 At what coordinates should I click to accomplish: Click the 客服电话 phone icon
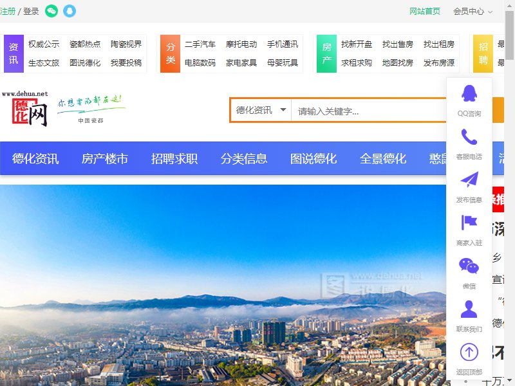(469, 137)
